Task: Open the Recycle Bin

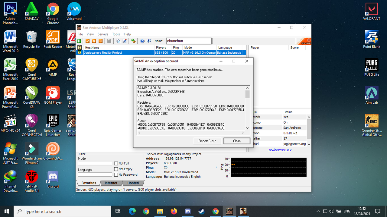Action: pos(31,39)
